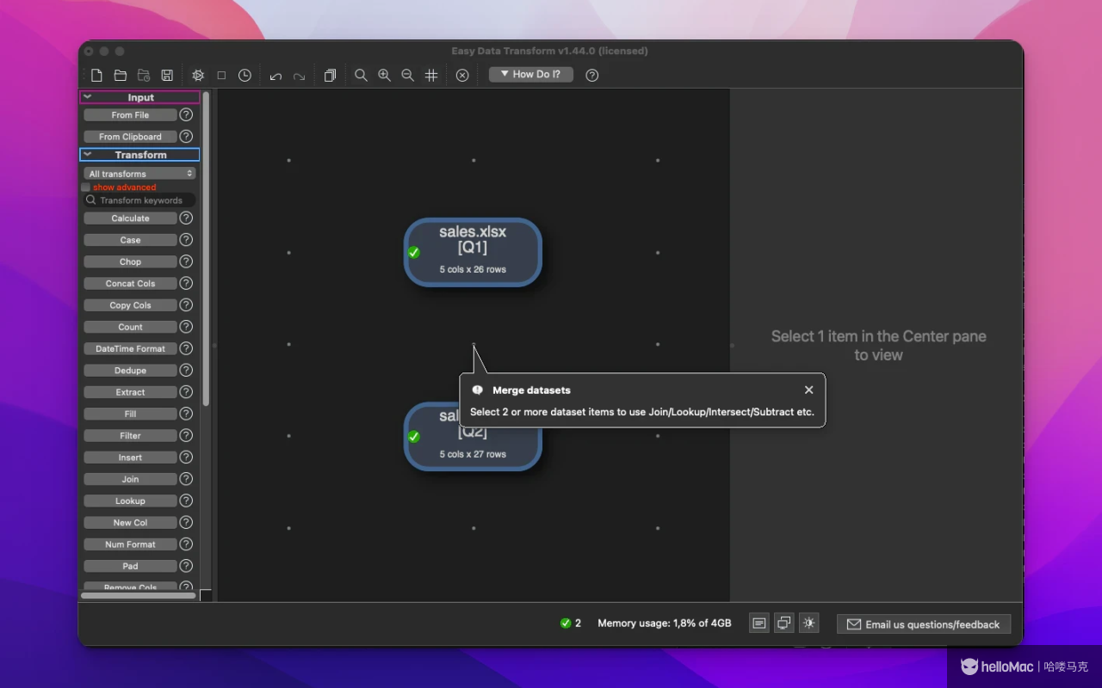The image size is (1102, 688).
Task: Save with the floppy disk icon
Action: click(x=167, y=76)
